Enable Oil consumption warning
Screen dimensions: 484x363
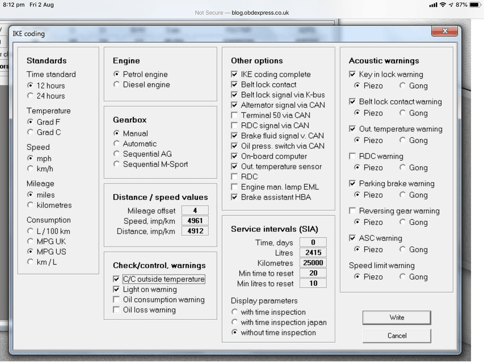click(x=116, y=299)
